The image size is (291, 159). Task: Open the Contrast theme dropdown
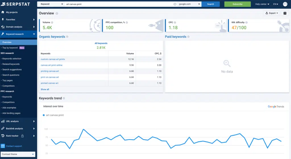coord(18,154)
